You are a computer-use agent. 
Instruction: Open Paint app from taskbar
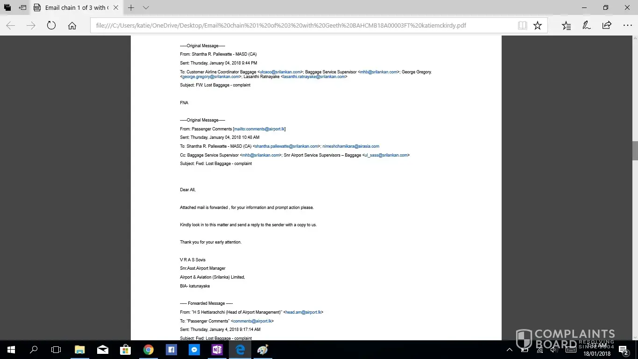coord(263,350)
